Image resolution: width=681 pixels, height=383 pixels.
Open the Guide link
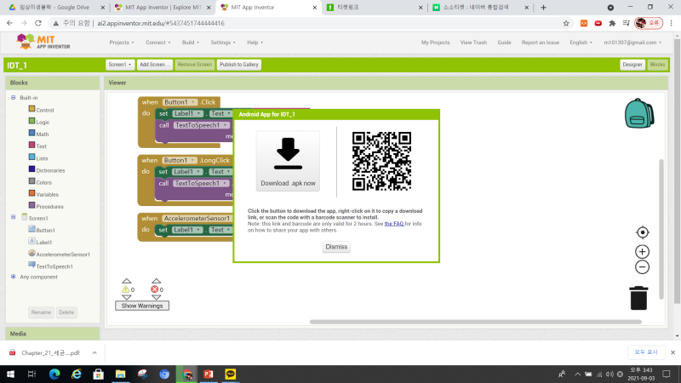[504, 43]
